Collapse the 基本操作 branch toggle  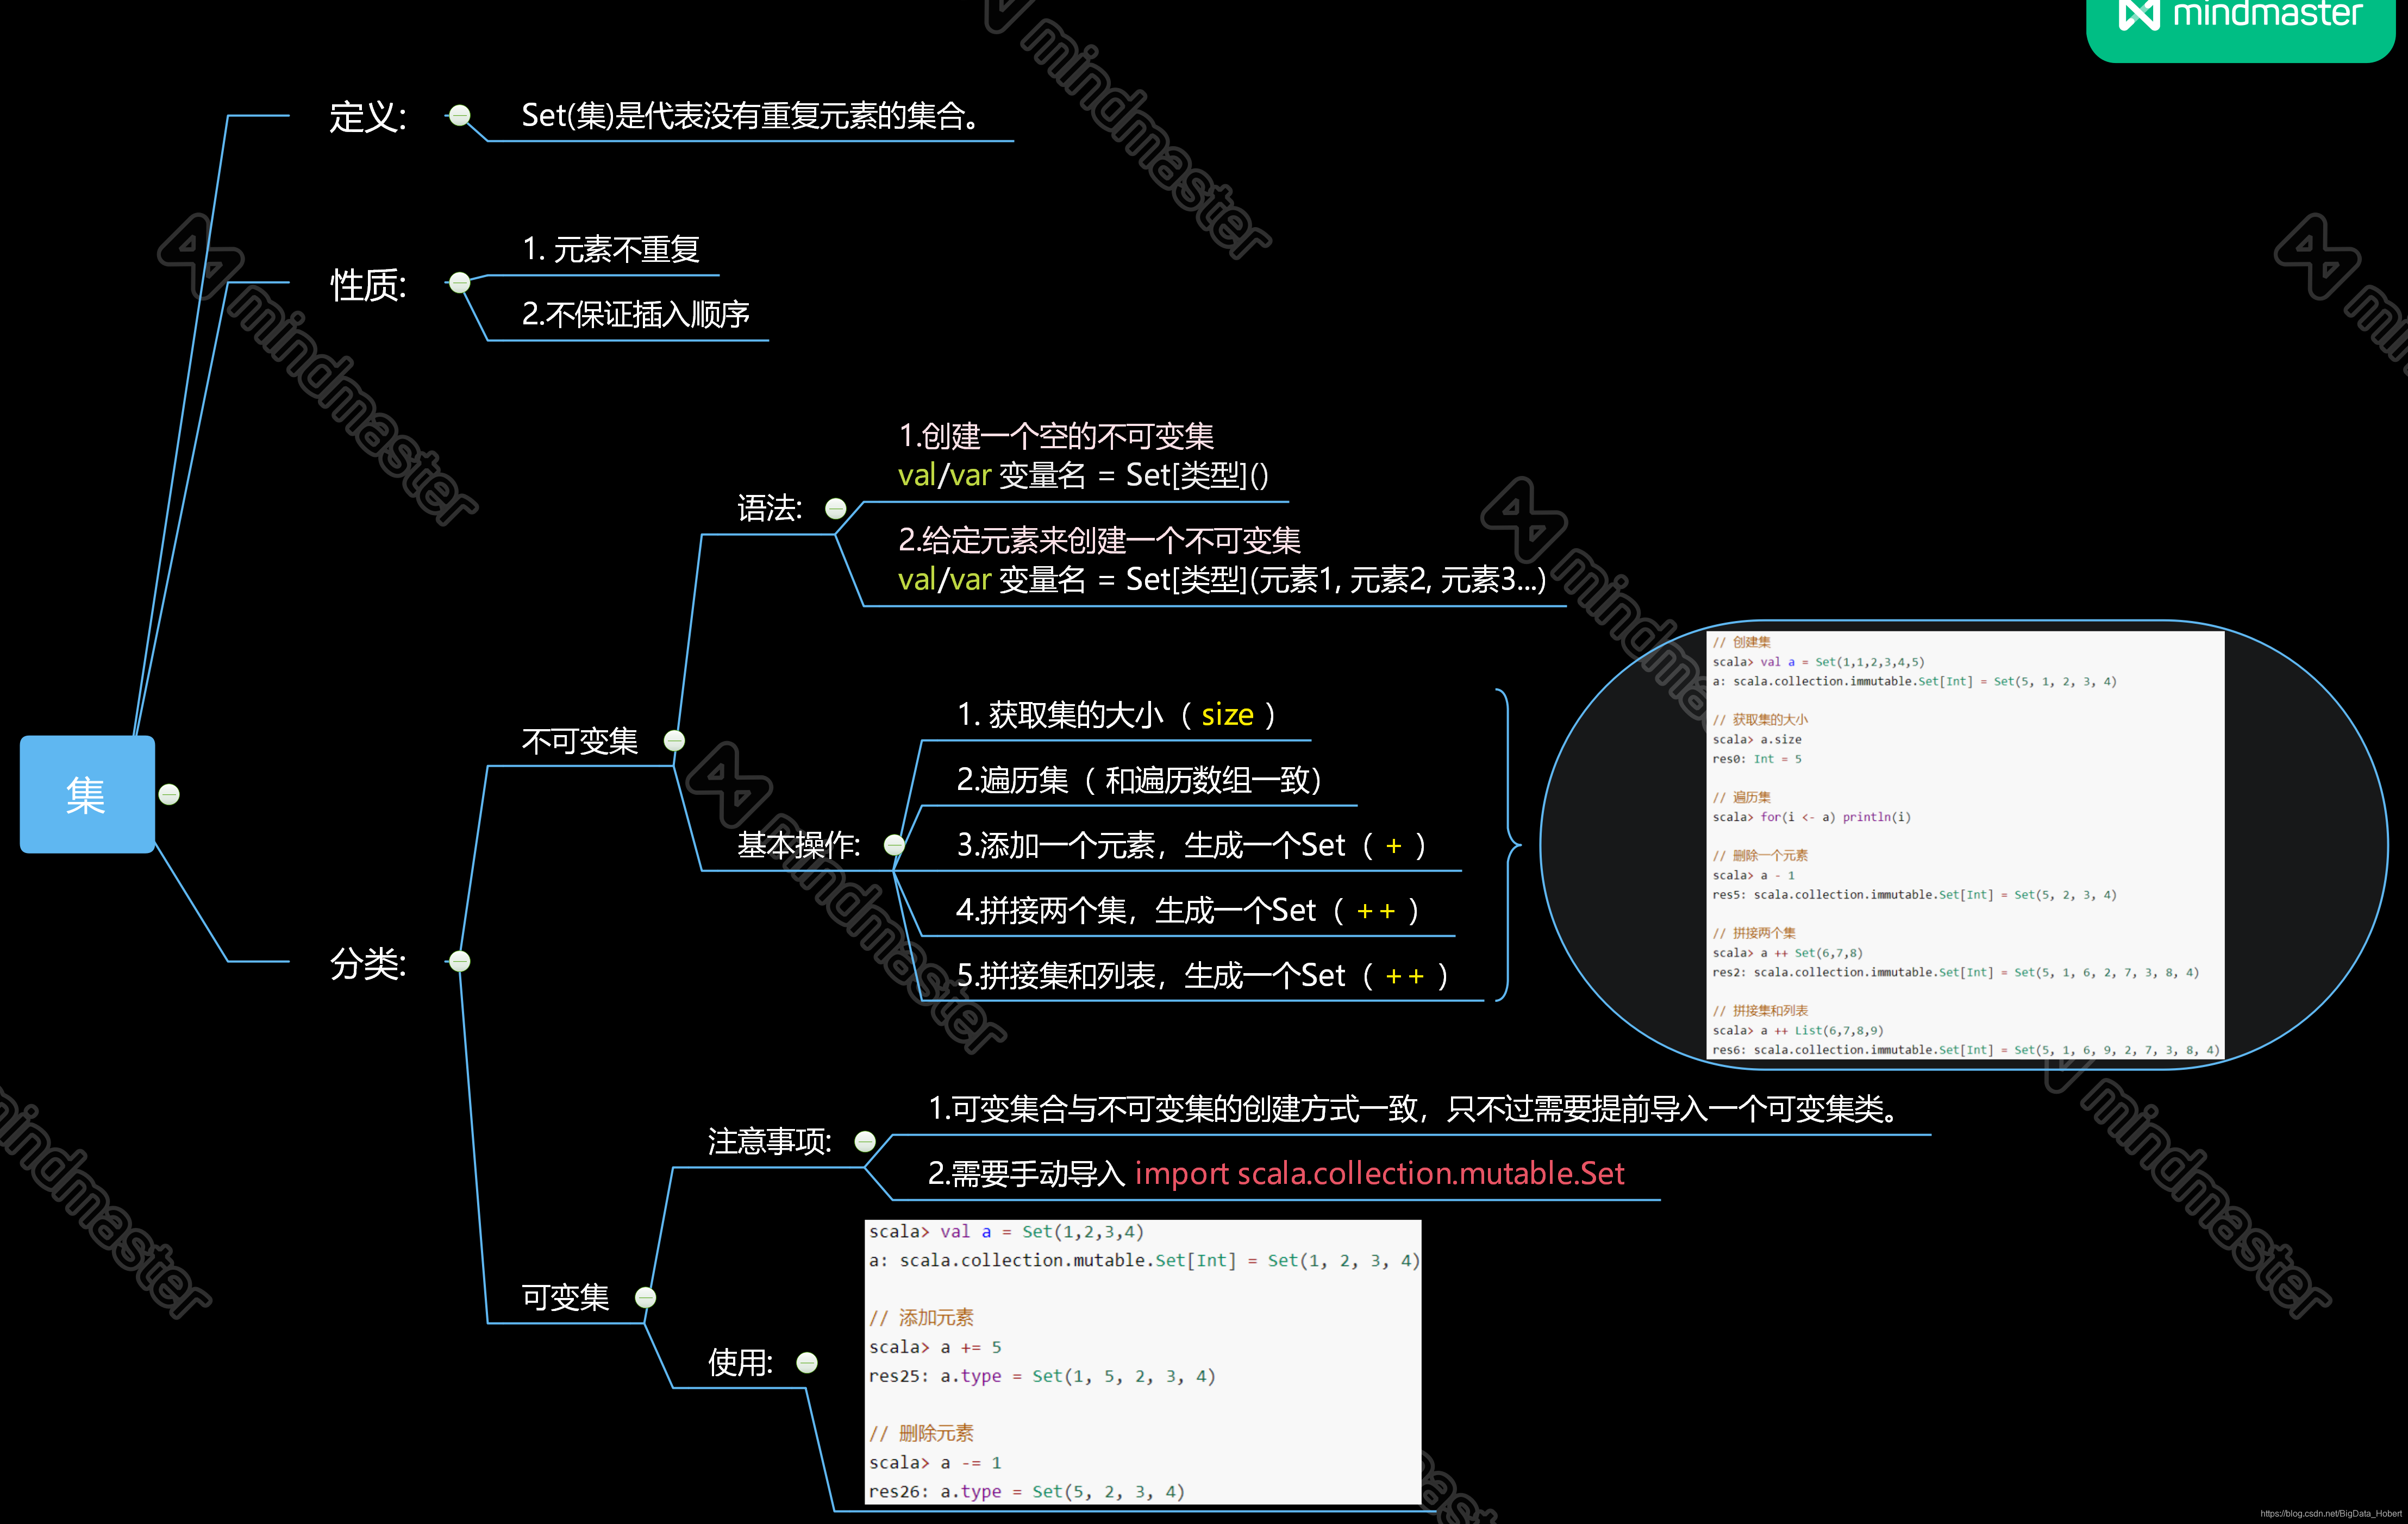point(895,846)
